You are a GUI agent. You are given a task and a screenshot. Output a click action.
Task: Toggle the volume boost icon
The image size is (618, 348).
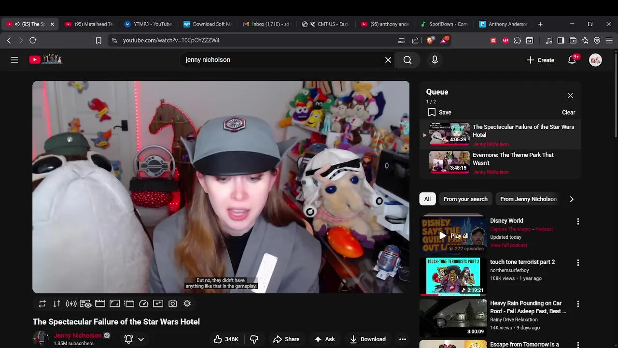pos(71,304)
